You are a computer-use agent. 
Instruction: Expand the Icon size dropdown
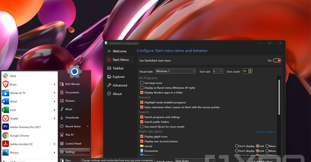click(x=218, y=71)
